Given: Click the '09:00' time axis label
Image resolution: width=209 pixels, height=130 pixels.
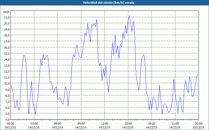Looking at the screenshot, I should point(81,124).
